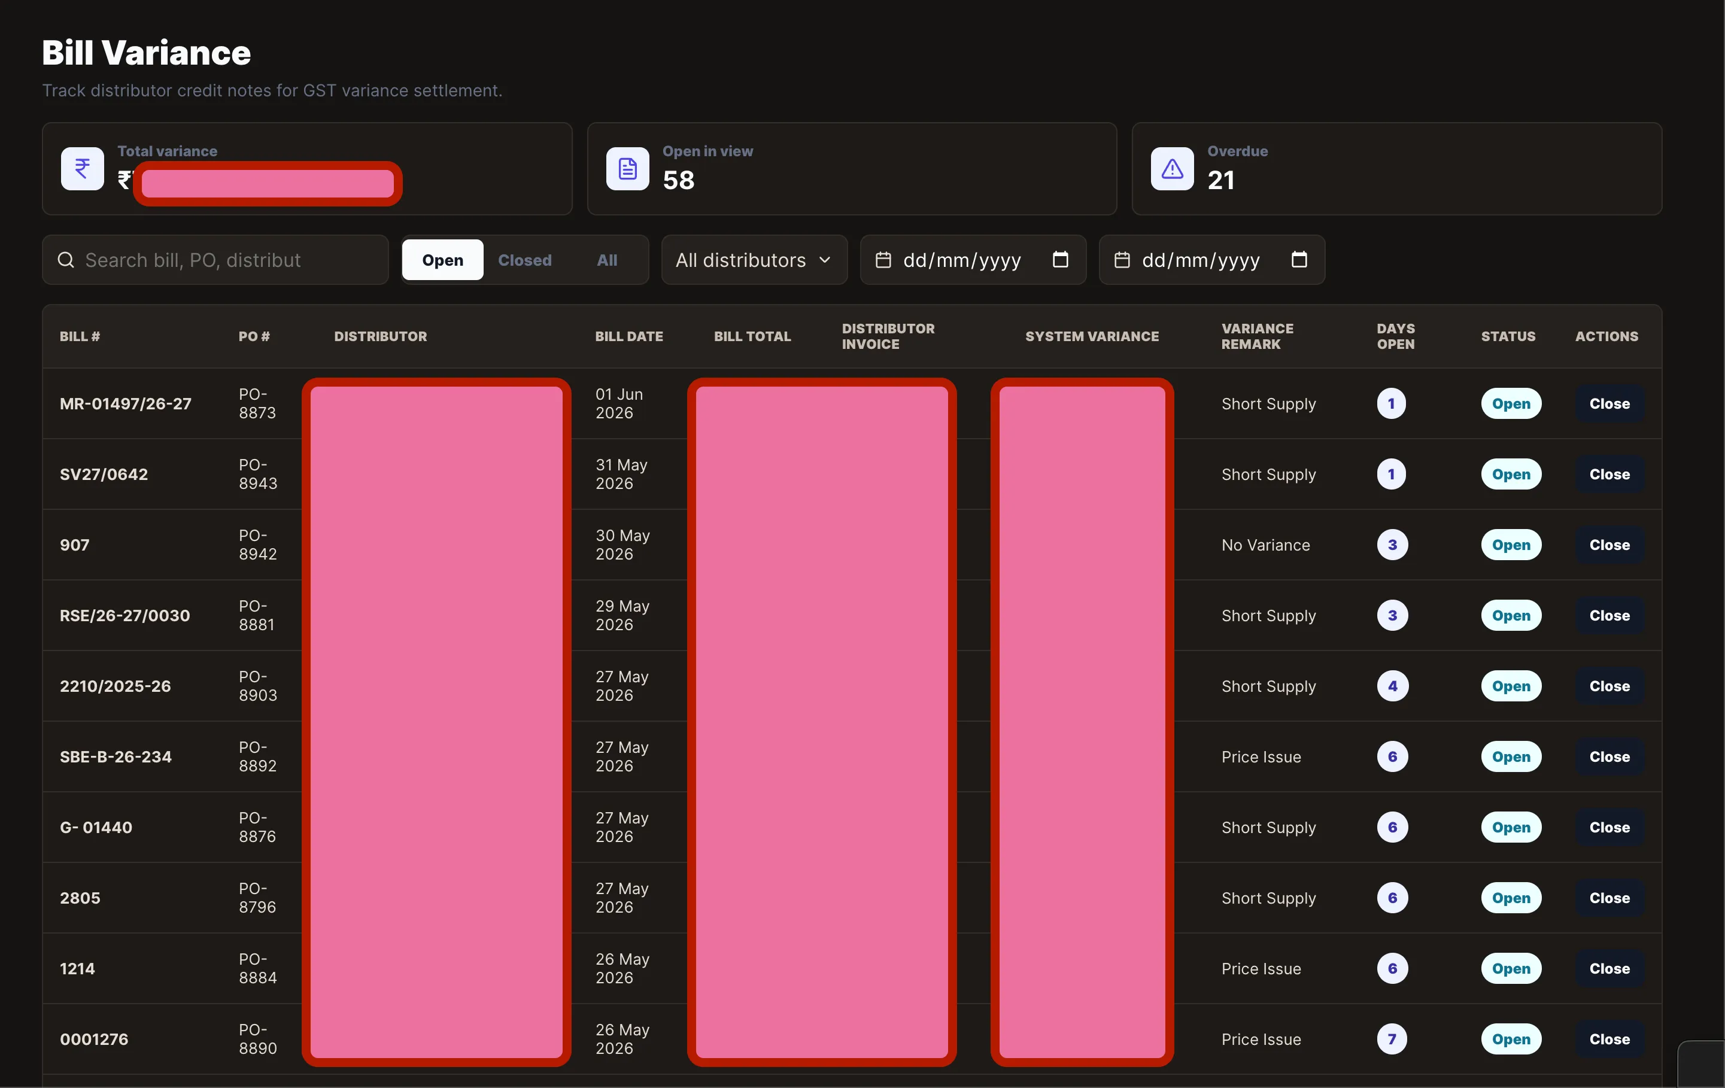1725x1088 pixels.
Task: Close bill 2805
Action: click(x=1609, y=898)
